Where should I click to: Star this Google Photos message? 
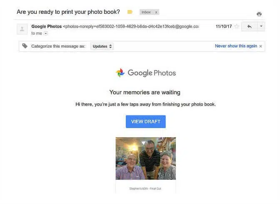(x=237, y=26)
